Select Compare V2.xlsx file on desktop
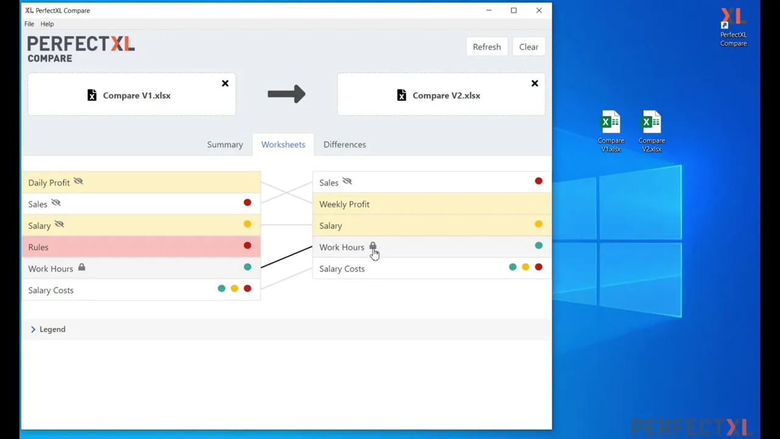The image size is (780, 439). pos(651,132)
